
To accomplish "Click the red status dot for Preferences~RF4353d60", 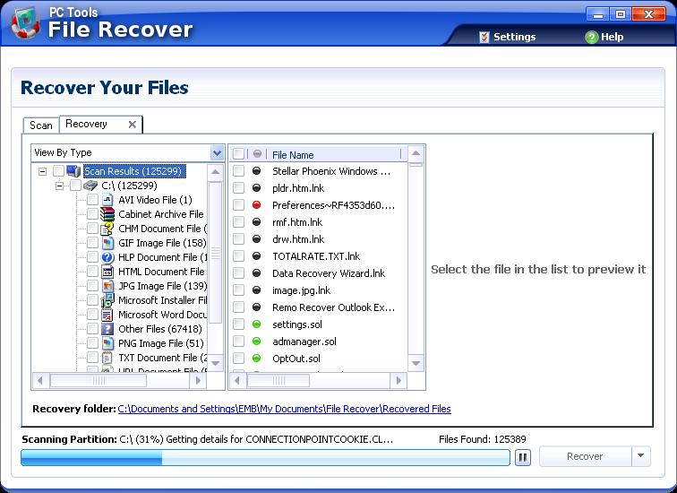I will point(256,204).
